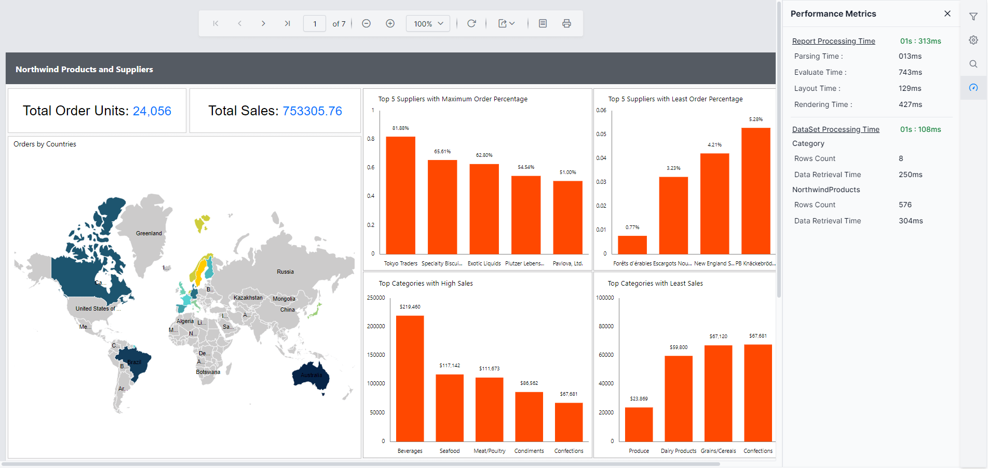Viewport: 988px width, 469px height.
Task: Zoom out the report
Action: pyautogui.click(x=366, y=23)
